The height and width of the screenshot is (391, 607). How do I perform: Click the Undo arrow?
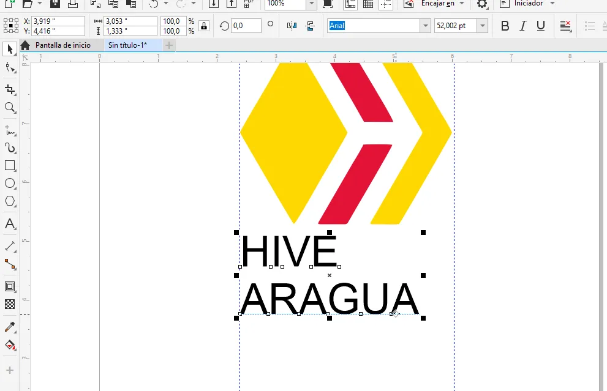[x=154, y=4]
